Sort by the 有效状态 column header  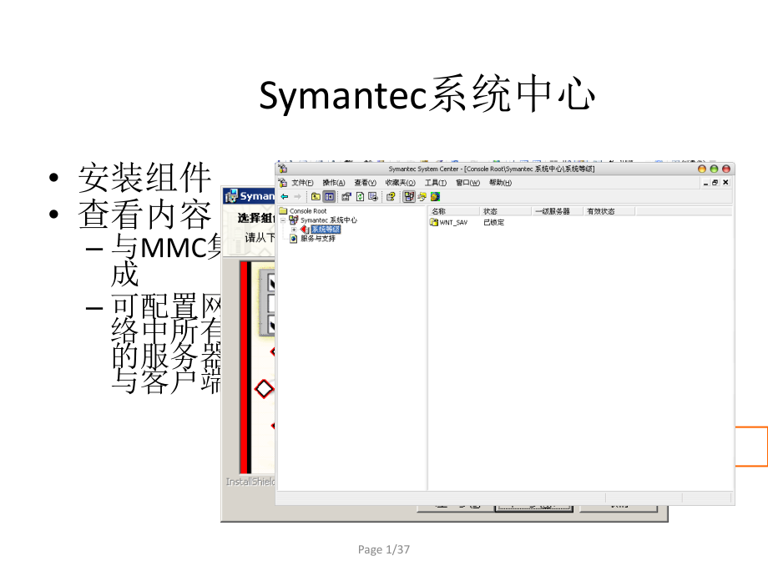[609, 211]
